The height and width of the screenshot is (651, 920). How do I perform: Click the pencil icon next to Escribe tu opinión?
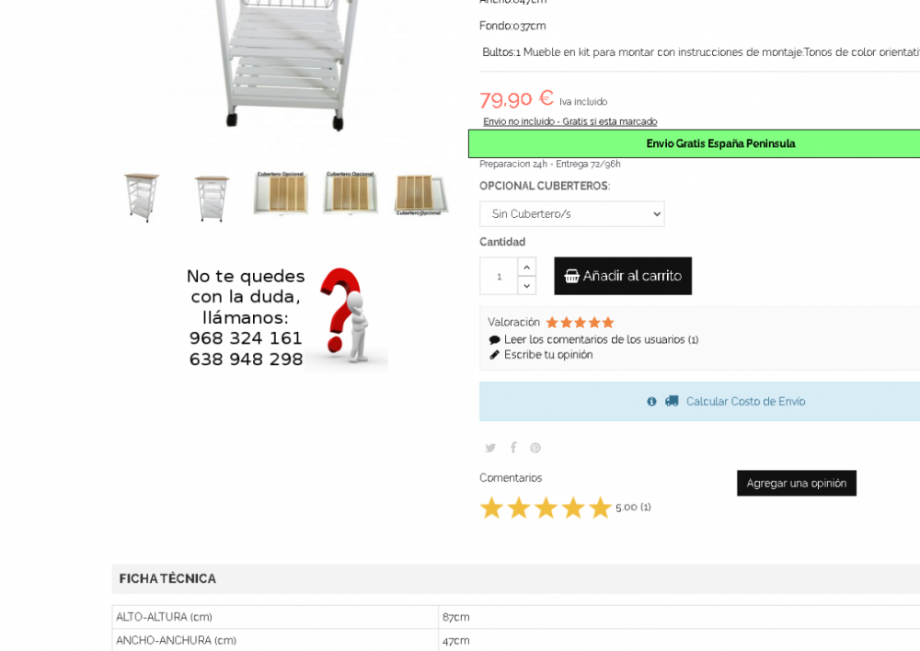[x=494, y=355]
